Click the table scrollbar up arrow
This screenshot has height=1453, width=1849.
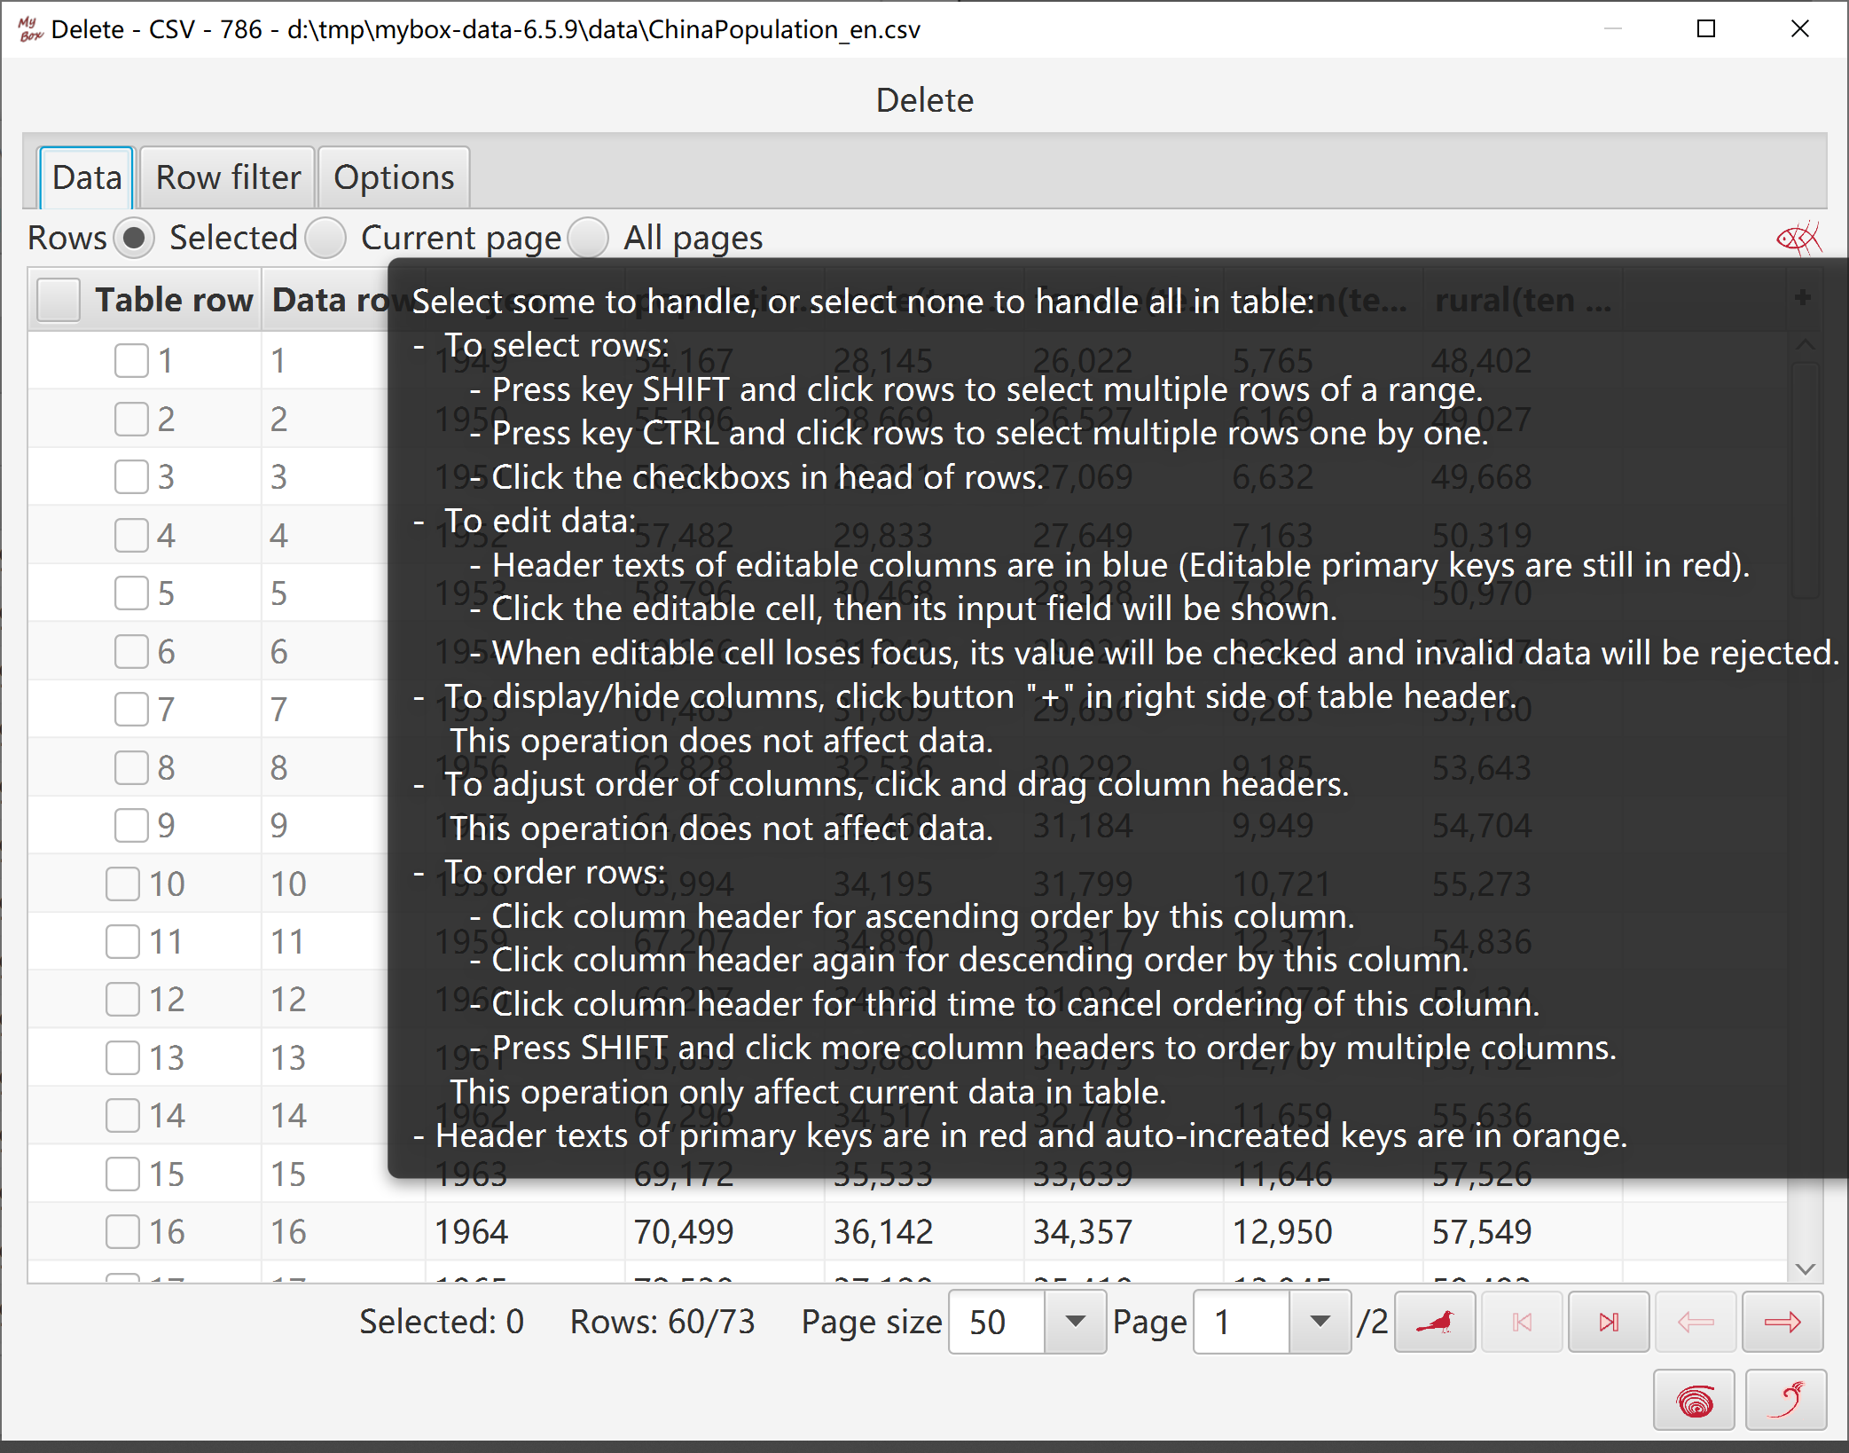pos(1806,344)
